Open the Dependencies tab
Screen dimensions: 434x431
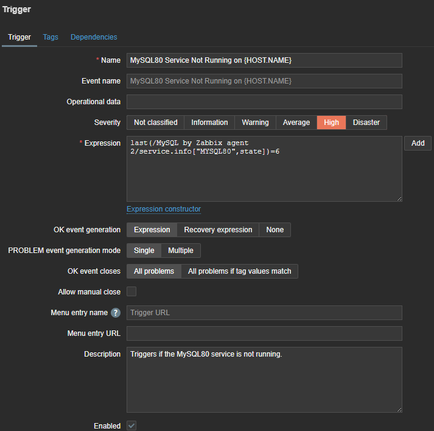point(94,37)
